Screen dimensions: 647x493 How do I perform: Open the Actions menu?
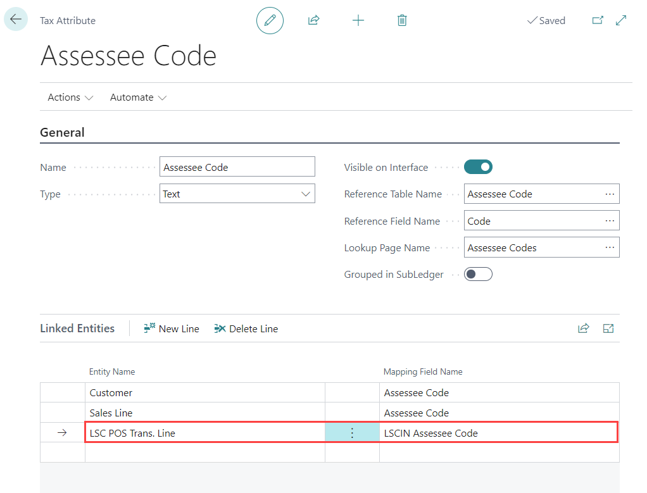(70, 97)
